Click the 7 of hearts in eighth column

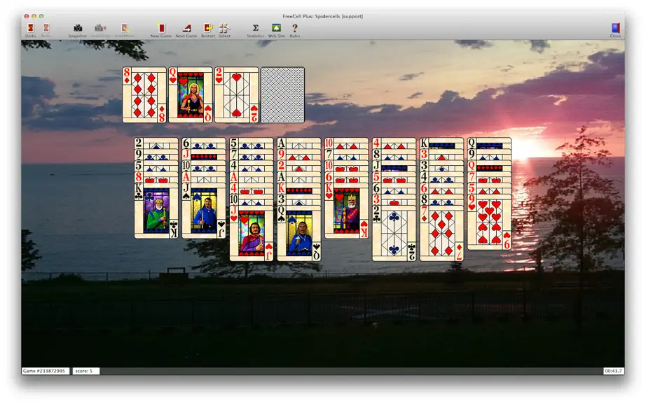pos(490,178)
